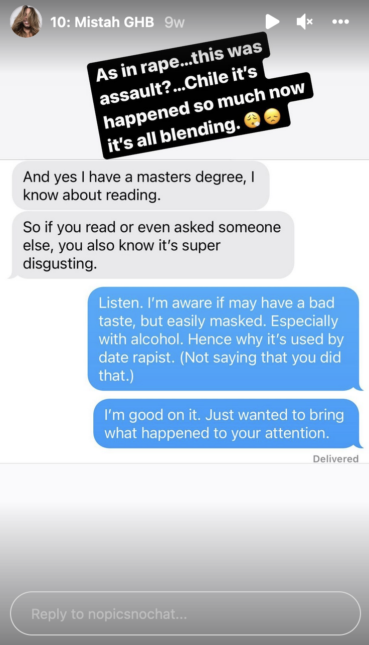Tap the "masters degree" gray message bubble
This screenshot has height=645, width=369.
pos(140,186)
